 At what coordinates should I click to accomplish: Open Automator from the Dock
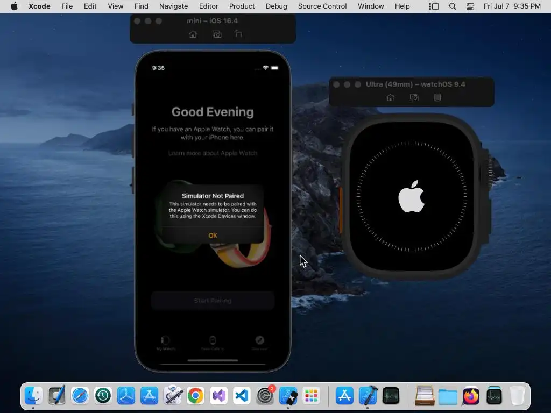click(x=173, y=396)
